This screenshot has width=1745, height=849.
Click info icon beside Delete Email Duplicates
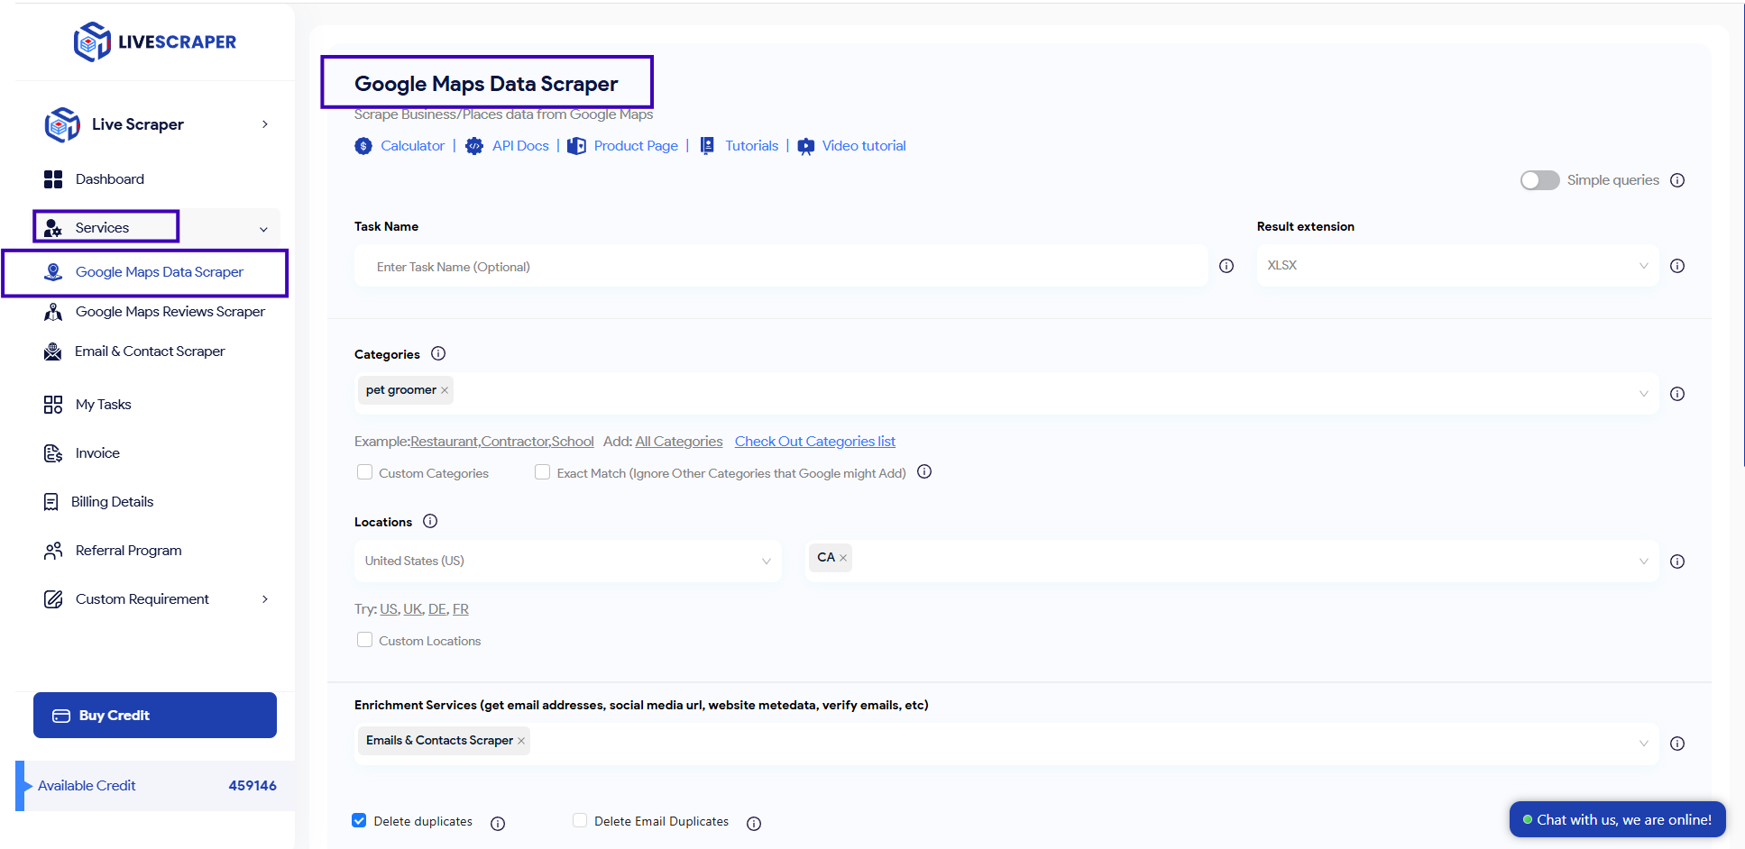[x=754, y=824]
